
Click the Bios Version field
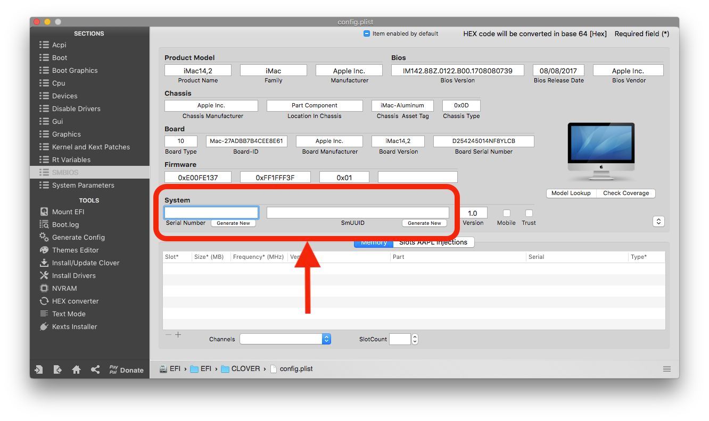458,70
